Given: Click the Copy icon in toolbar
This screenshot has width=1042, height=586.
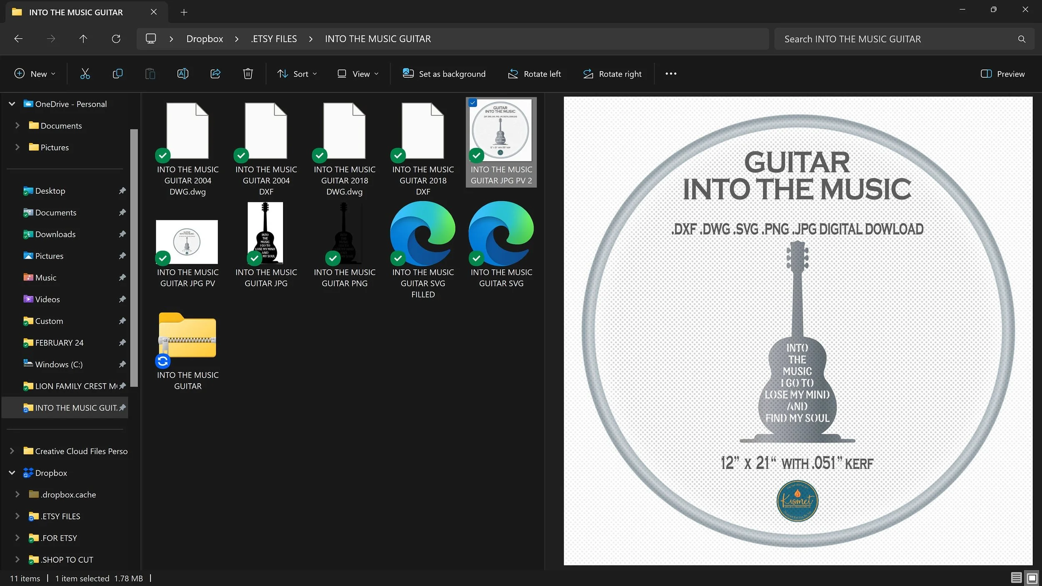Looking at the screenshot, I should coord(118,74).
